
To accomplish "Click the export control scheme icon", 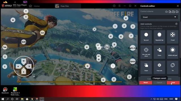I will click(173, 12).
